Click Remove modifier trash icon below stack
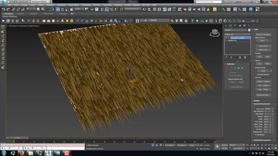Image resolution: width=278 pixels, height=156 pixels. pos(240,58)
